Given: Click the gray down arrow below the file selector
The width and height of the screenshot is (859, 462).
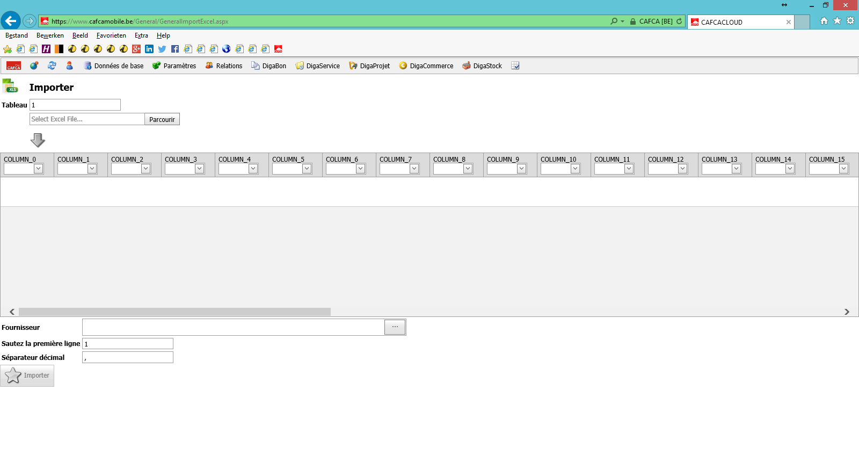Looking at the screenshot, I should pyautogui.click(x=38, y=140).
